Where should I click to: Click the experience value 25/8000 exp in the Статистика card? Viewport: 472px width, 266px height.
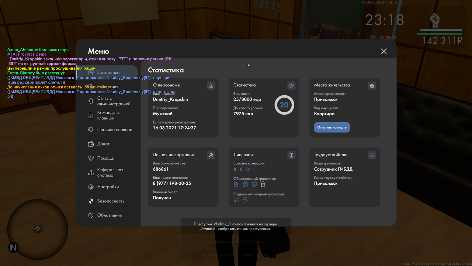(x=247, y=99)
